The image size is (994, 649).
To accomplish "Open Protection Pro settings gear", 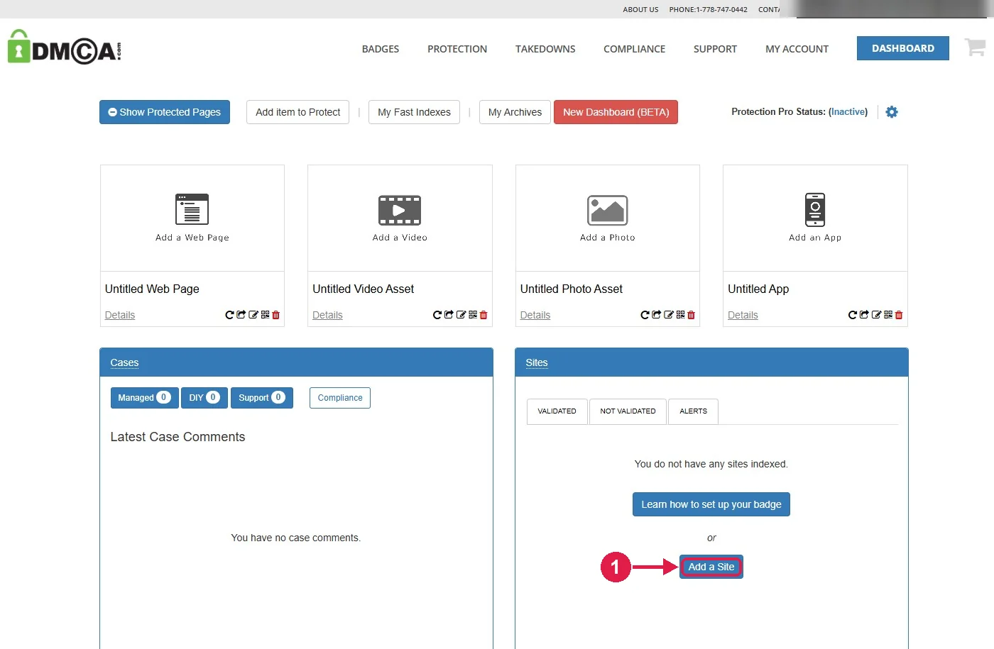I will coord(892,112).
